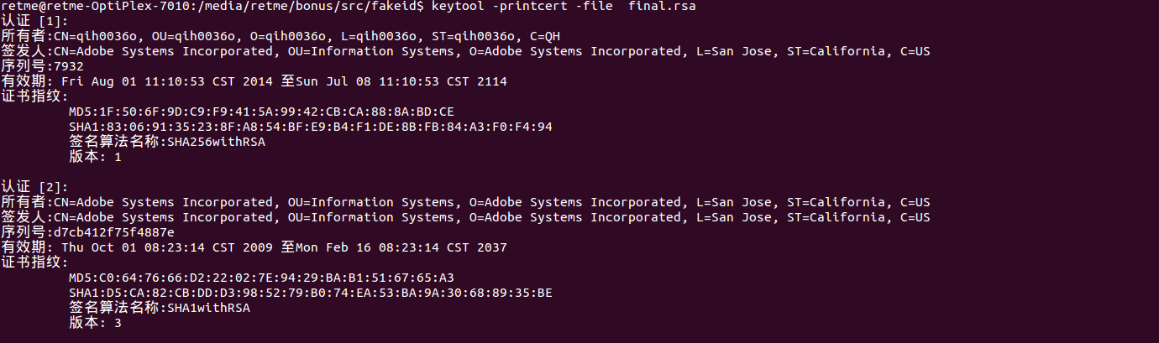
Task: Click serial number d7cb412f75f4887e
Action: coord(113,232)
